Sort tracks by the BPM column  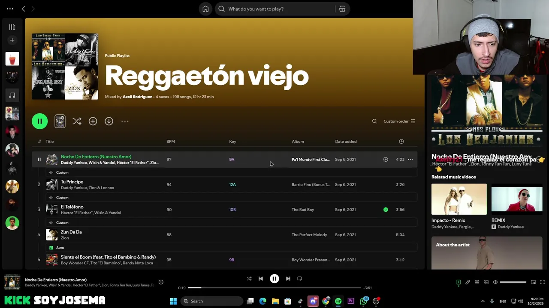coord(171,142)
